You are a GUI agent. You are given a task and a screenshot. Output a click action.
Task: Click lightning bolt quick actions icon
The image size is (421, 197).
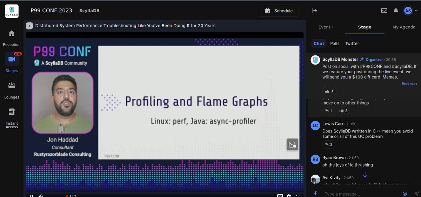click(x=315, y=194)
